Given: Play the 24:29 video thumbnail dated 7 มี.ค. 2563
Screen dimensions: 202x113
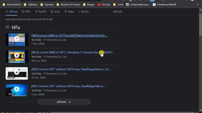Looking at the screenshot, I should tap(17, 40).
